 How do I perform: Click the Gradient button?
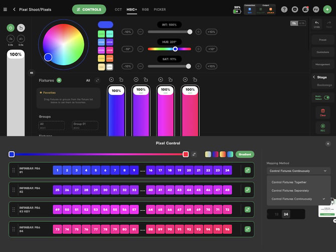point(245,154)
